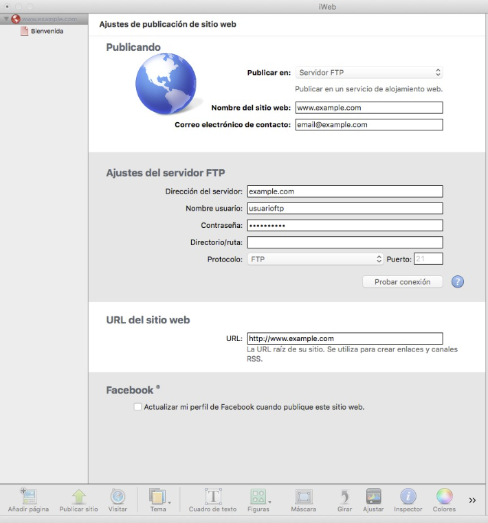Click the Correo electrónico de contacto field

369,125
